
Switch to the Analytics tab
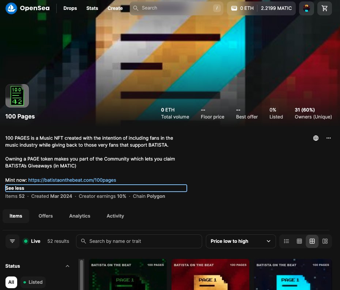tap(80, 216)
